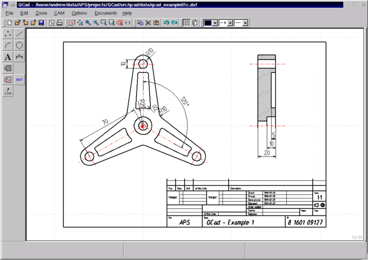Select the Line tool
This screenshot has height=260, width=368.
tap(20, 34)
